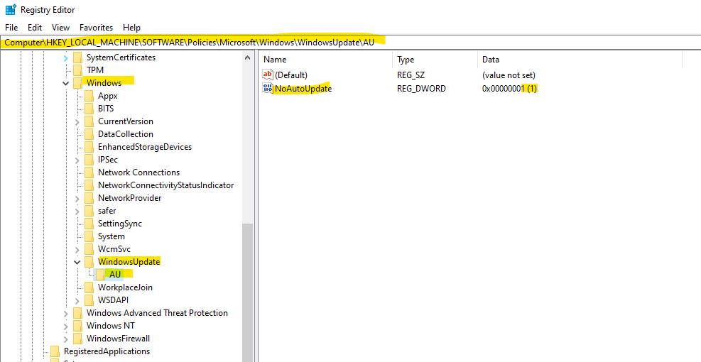This screenshot has width=701, height=362.
Task: Select the Windows Advanced Threat Protection key
Action: coord(157,313)
